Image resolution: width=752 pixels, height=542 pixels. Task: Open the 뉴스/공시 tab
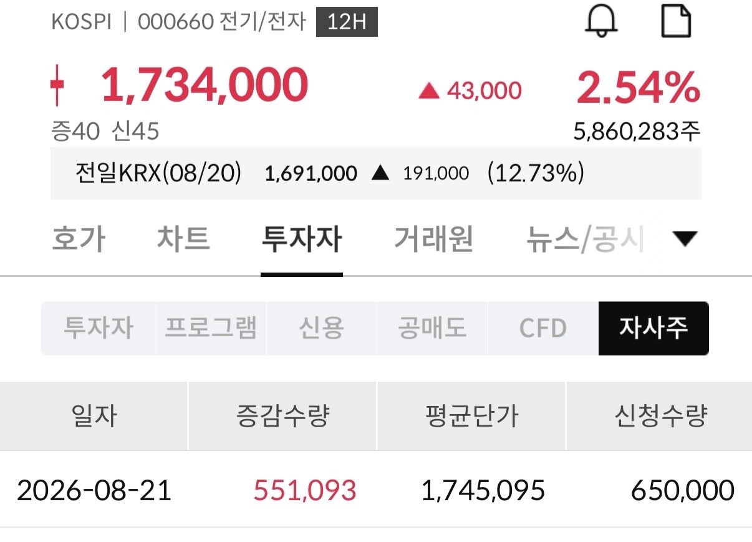(585, 239)
